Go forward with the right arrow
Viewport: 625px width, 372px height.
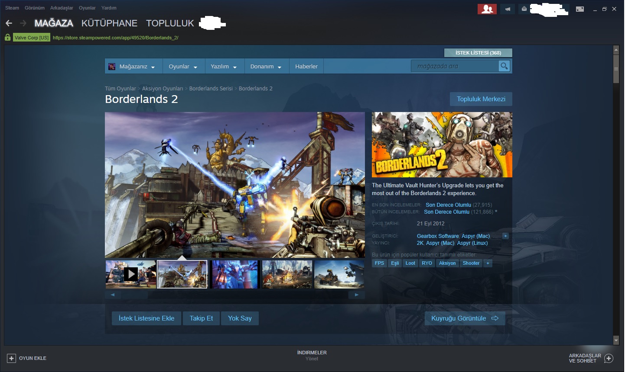click(23, 23)
